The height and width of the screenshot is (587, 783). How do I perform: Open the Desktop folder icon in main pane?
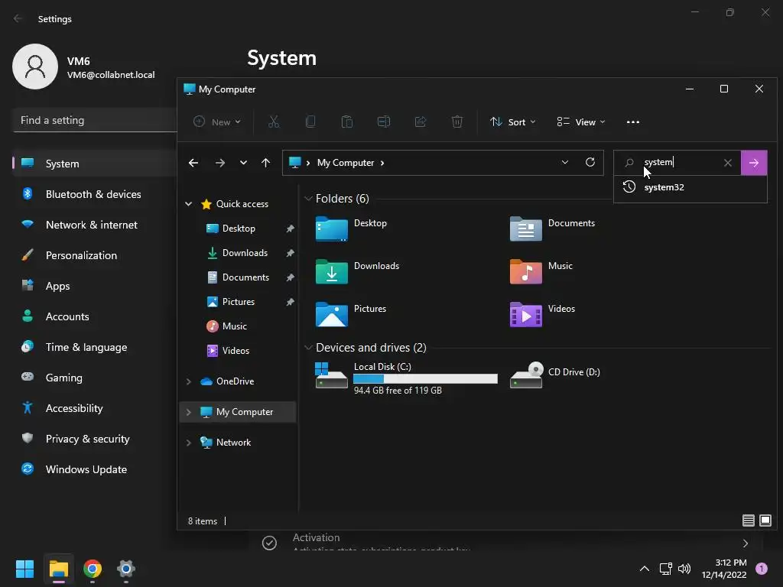tap(332, 229)
